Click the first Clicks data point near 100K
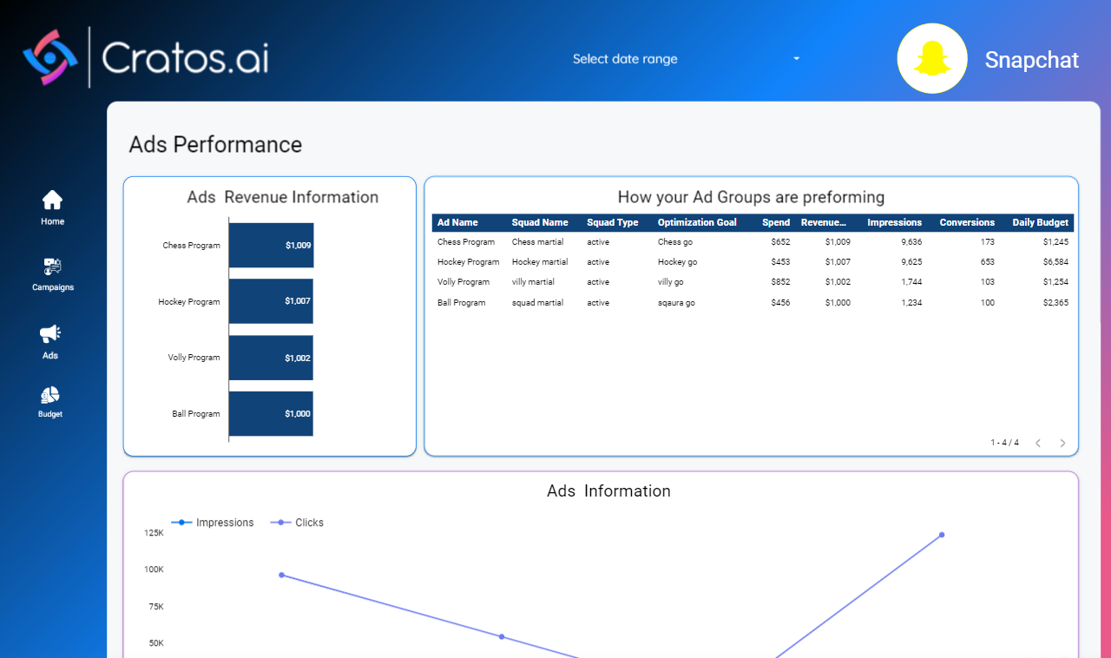The height and width of the screenshot is (658, 1111). coord(281,575)
